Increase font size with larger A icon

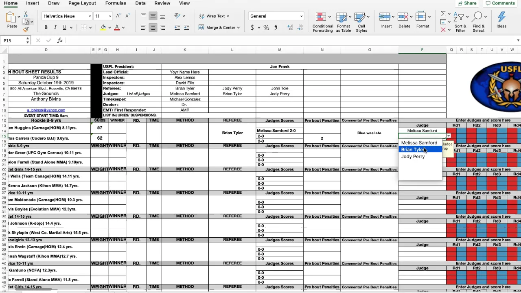tap(118, 16)
